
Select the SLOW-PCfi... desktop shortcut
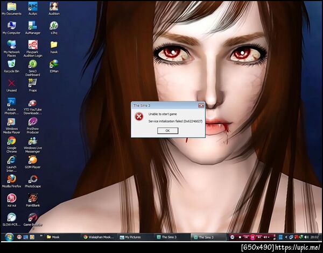[x=11, y=220]
